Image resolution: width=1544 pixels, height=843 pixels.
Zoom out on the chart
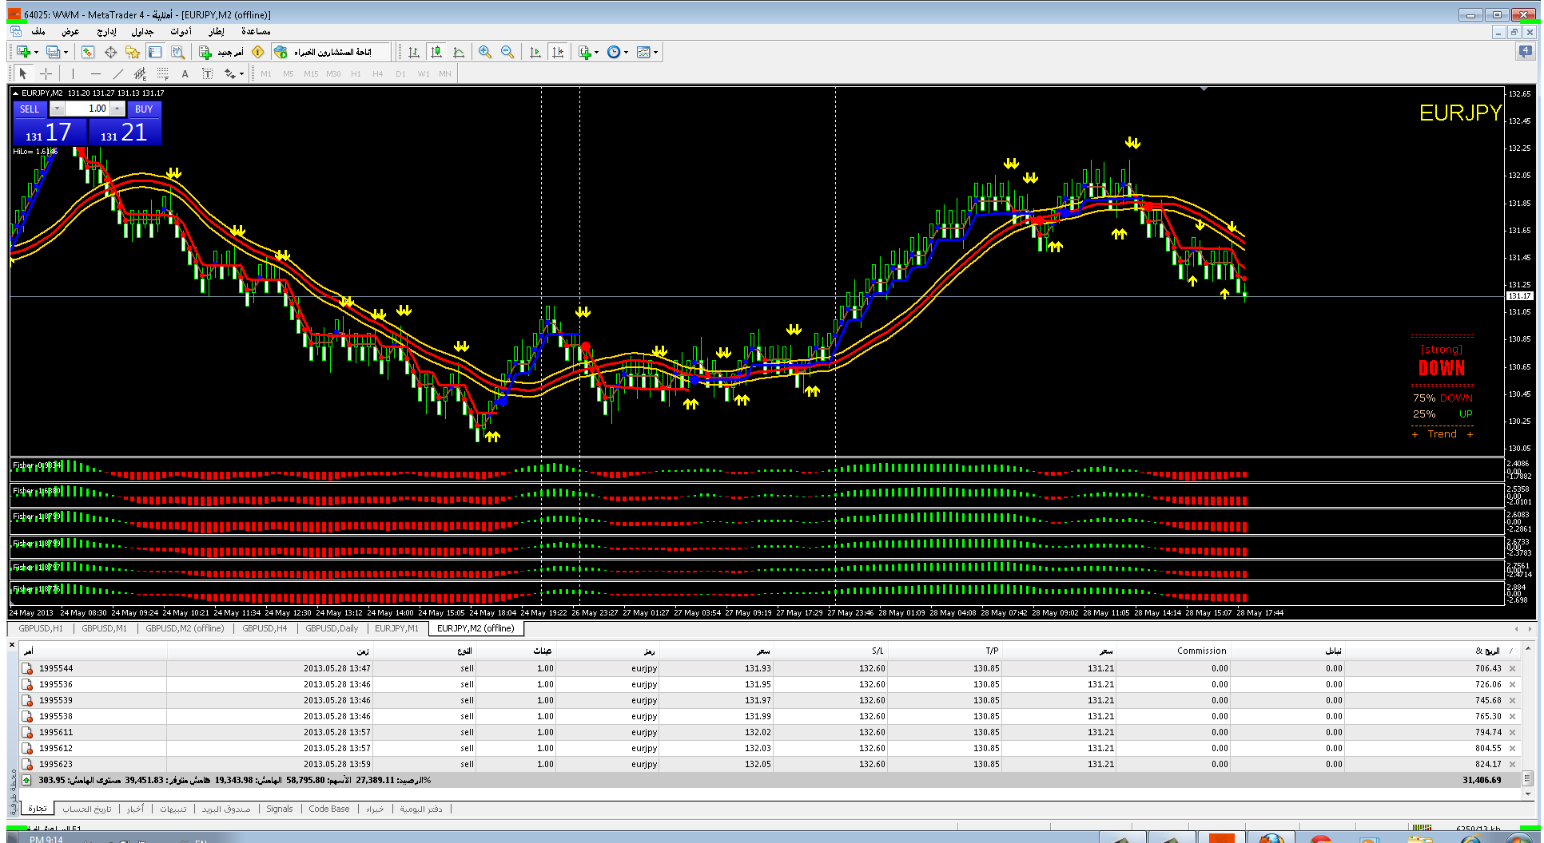(507, 52)
